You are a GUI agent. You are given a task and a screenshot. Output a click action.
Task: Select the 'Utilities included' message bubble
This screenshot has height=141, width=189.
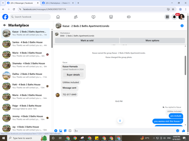[x=71, y=82]
